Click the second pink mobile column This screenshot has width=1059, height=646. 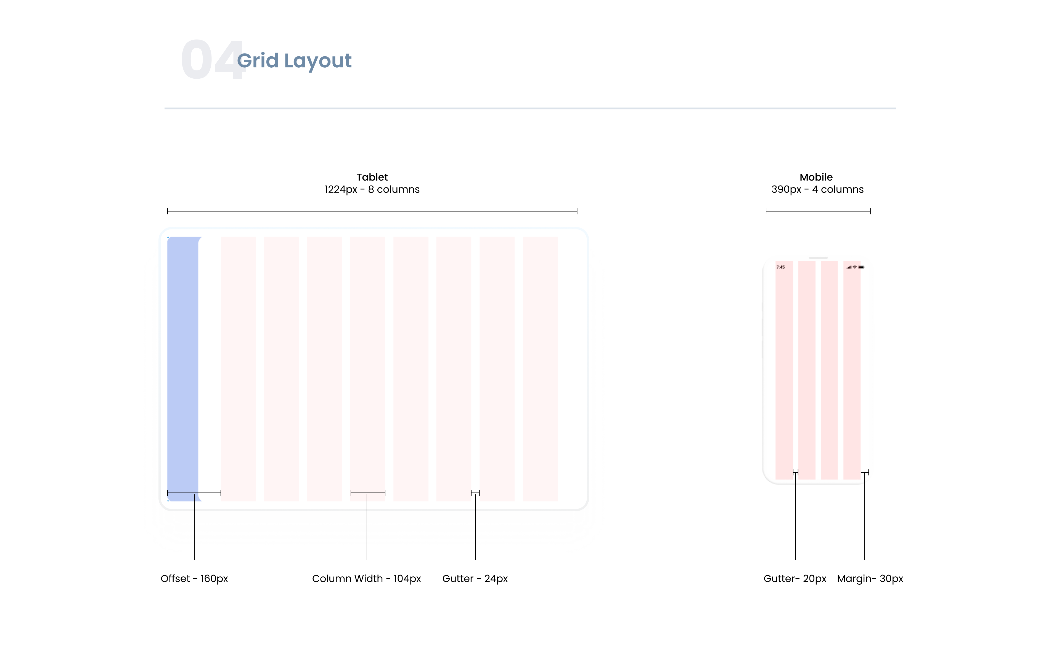coord(807,370)
